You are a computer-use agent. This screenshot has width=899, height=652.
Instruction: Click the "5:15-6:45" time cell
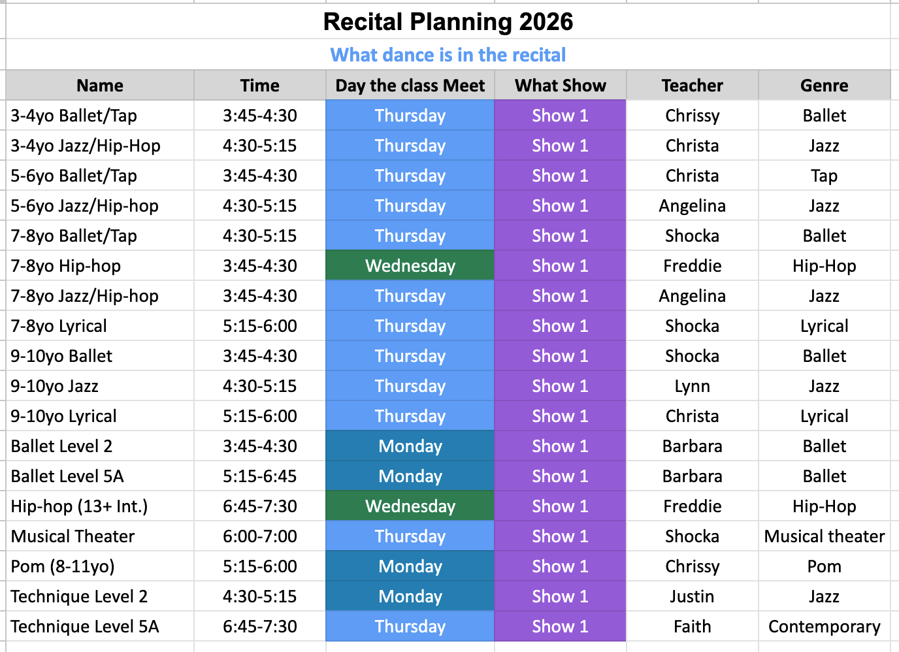(259, 476)
